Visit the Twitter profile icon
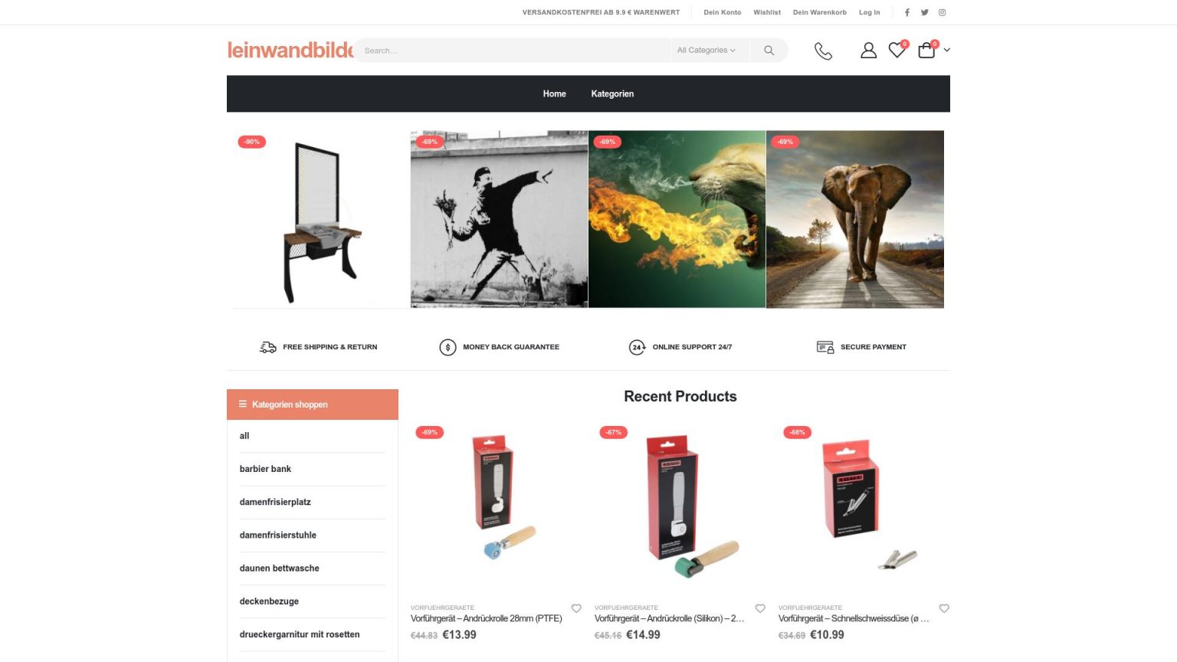 coord(925,12)
